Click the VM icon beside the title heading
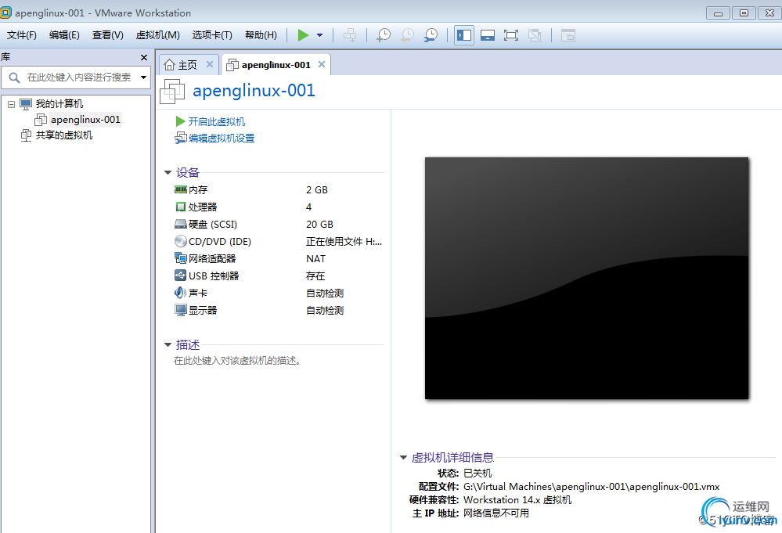 [x=172, y=92]
